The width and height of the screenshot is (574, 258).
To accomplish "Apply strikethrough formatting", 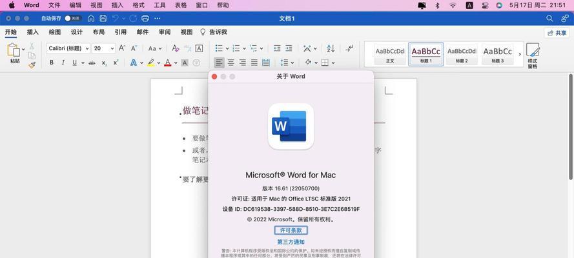I will coord(92,63).
